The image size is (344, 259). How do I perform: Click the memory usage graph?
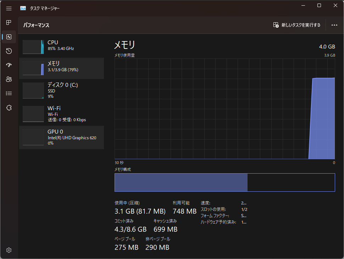coord(224,109)
